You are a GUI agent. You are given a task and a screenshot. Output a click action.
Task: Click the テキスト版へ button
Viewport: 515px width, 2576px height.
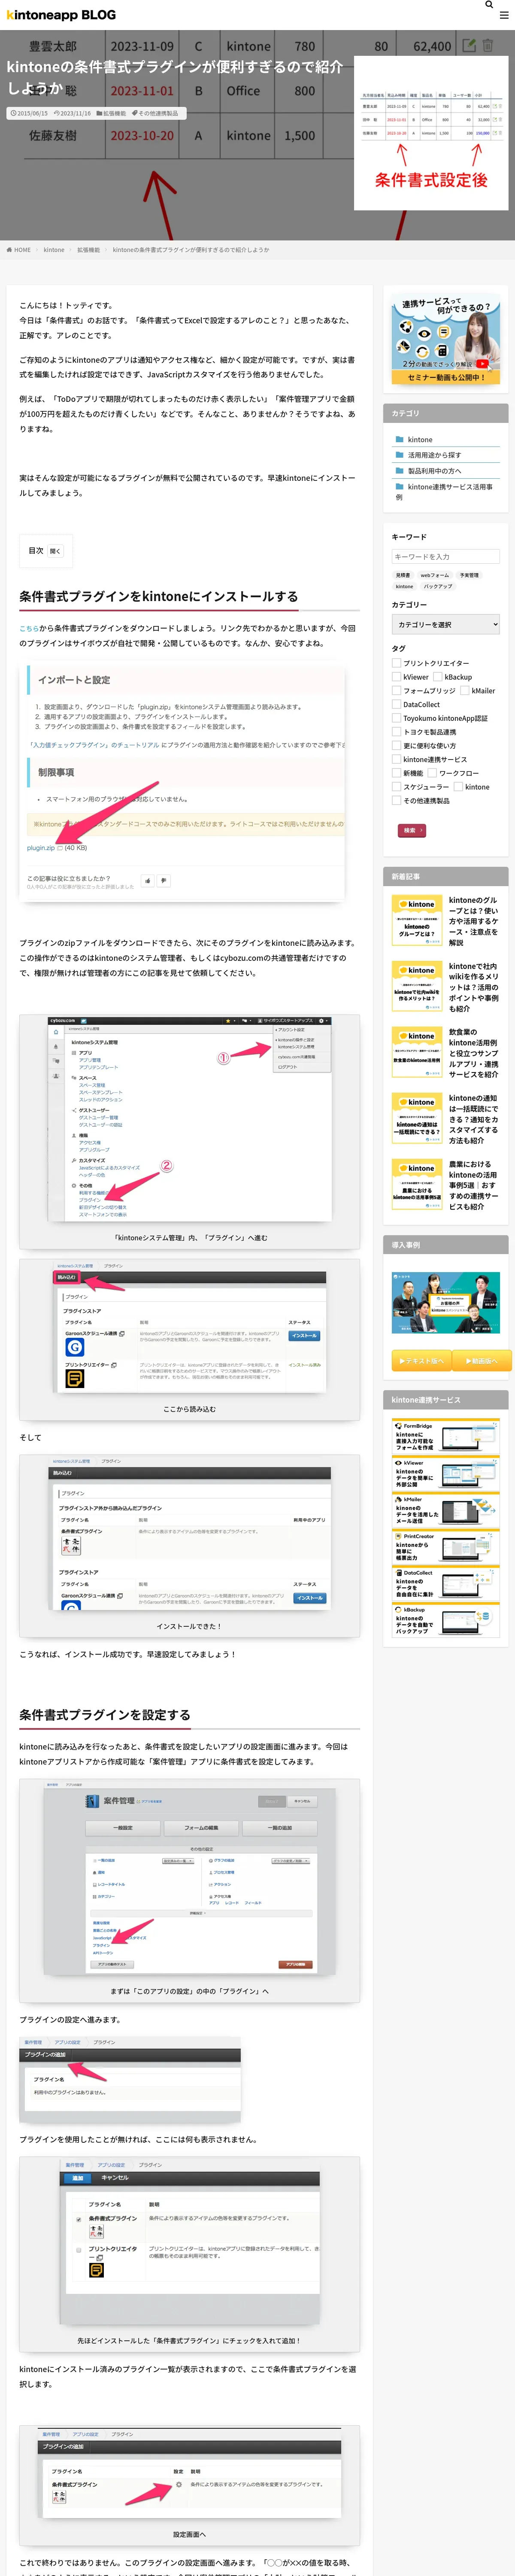coord(421,1360)
